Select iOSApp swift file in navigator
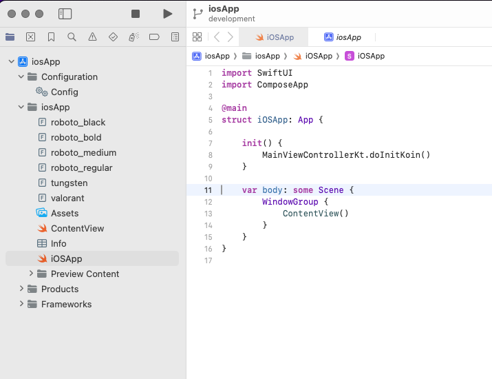This screenshot has height=379, width=492. point(92,258)
